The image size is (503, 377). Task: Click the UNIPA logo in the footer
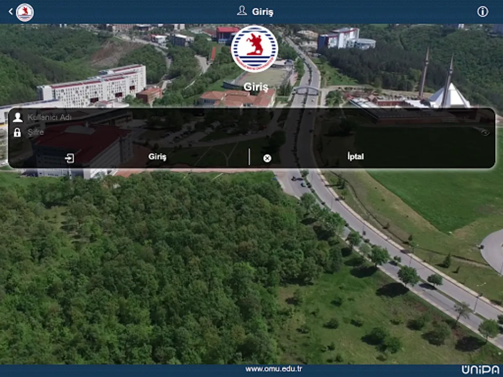[480, 369]
